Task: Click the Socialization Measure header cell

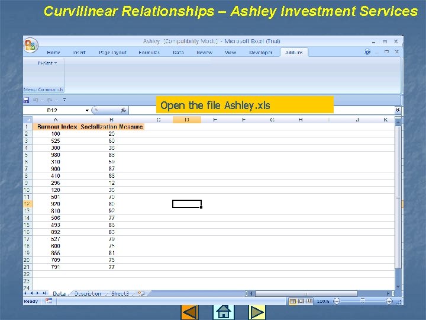Action: [x=112, y=127]
